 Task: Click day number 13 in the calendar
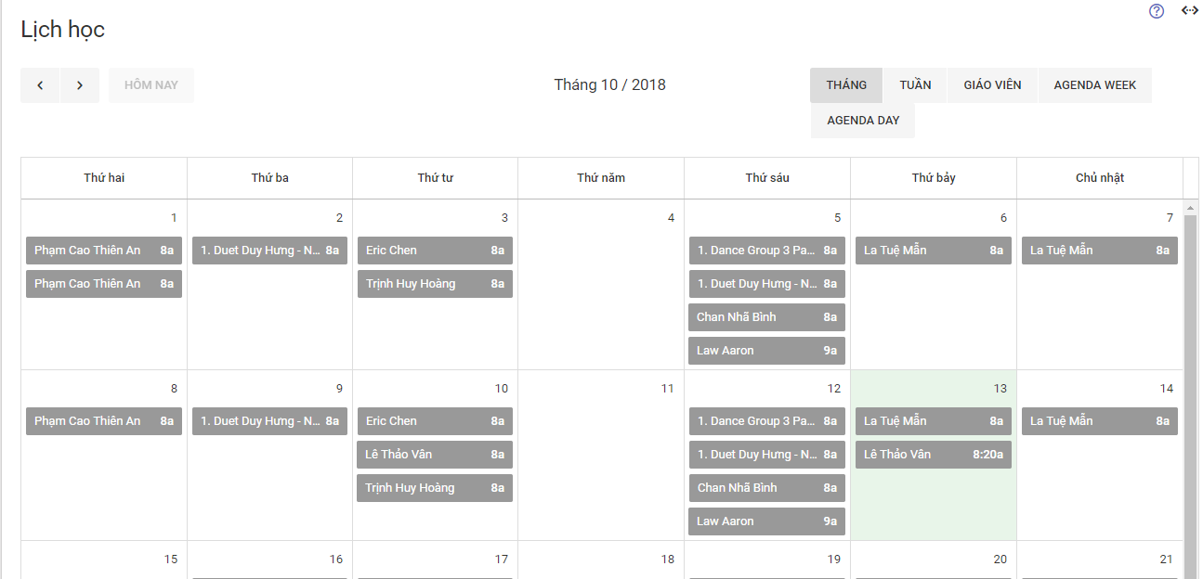tap(1000, 389)
